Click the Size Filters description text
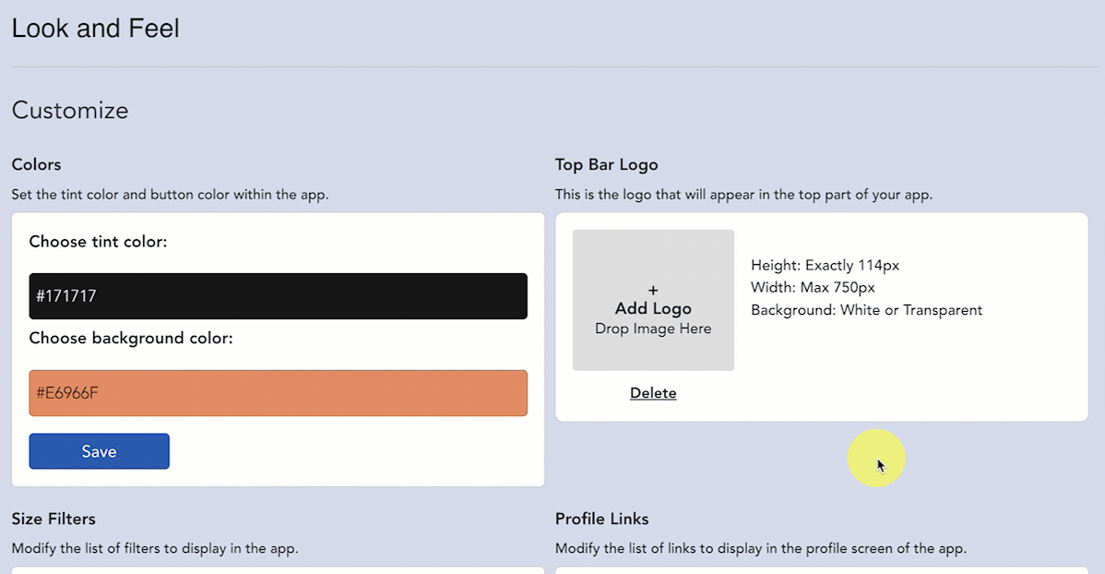1105x574 pixels. tap(154, 548)
